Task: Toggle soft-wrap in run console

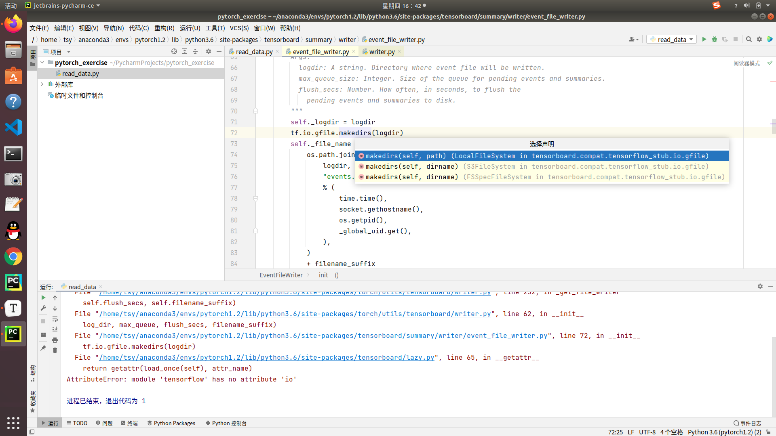Action: (55, 319)
